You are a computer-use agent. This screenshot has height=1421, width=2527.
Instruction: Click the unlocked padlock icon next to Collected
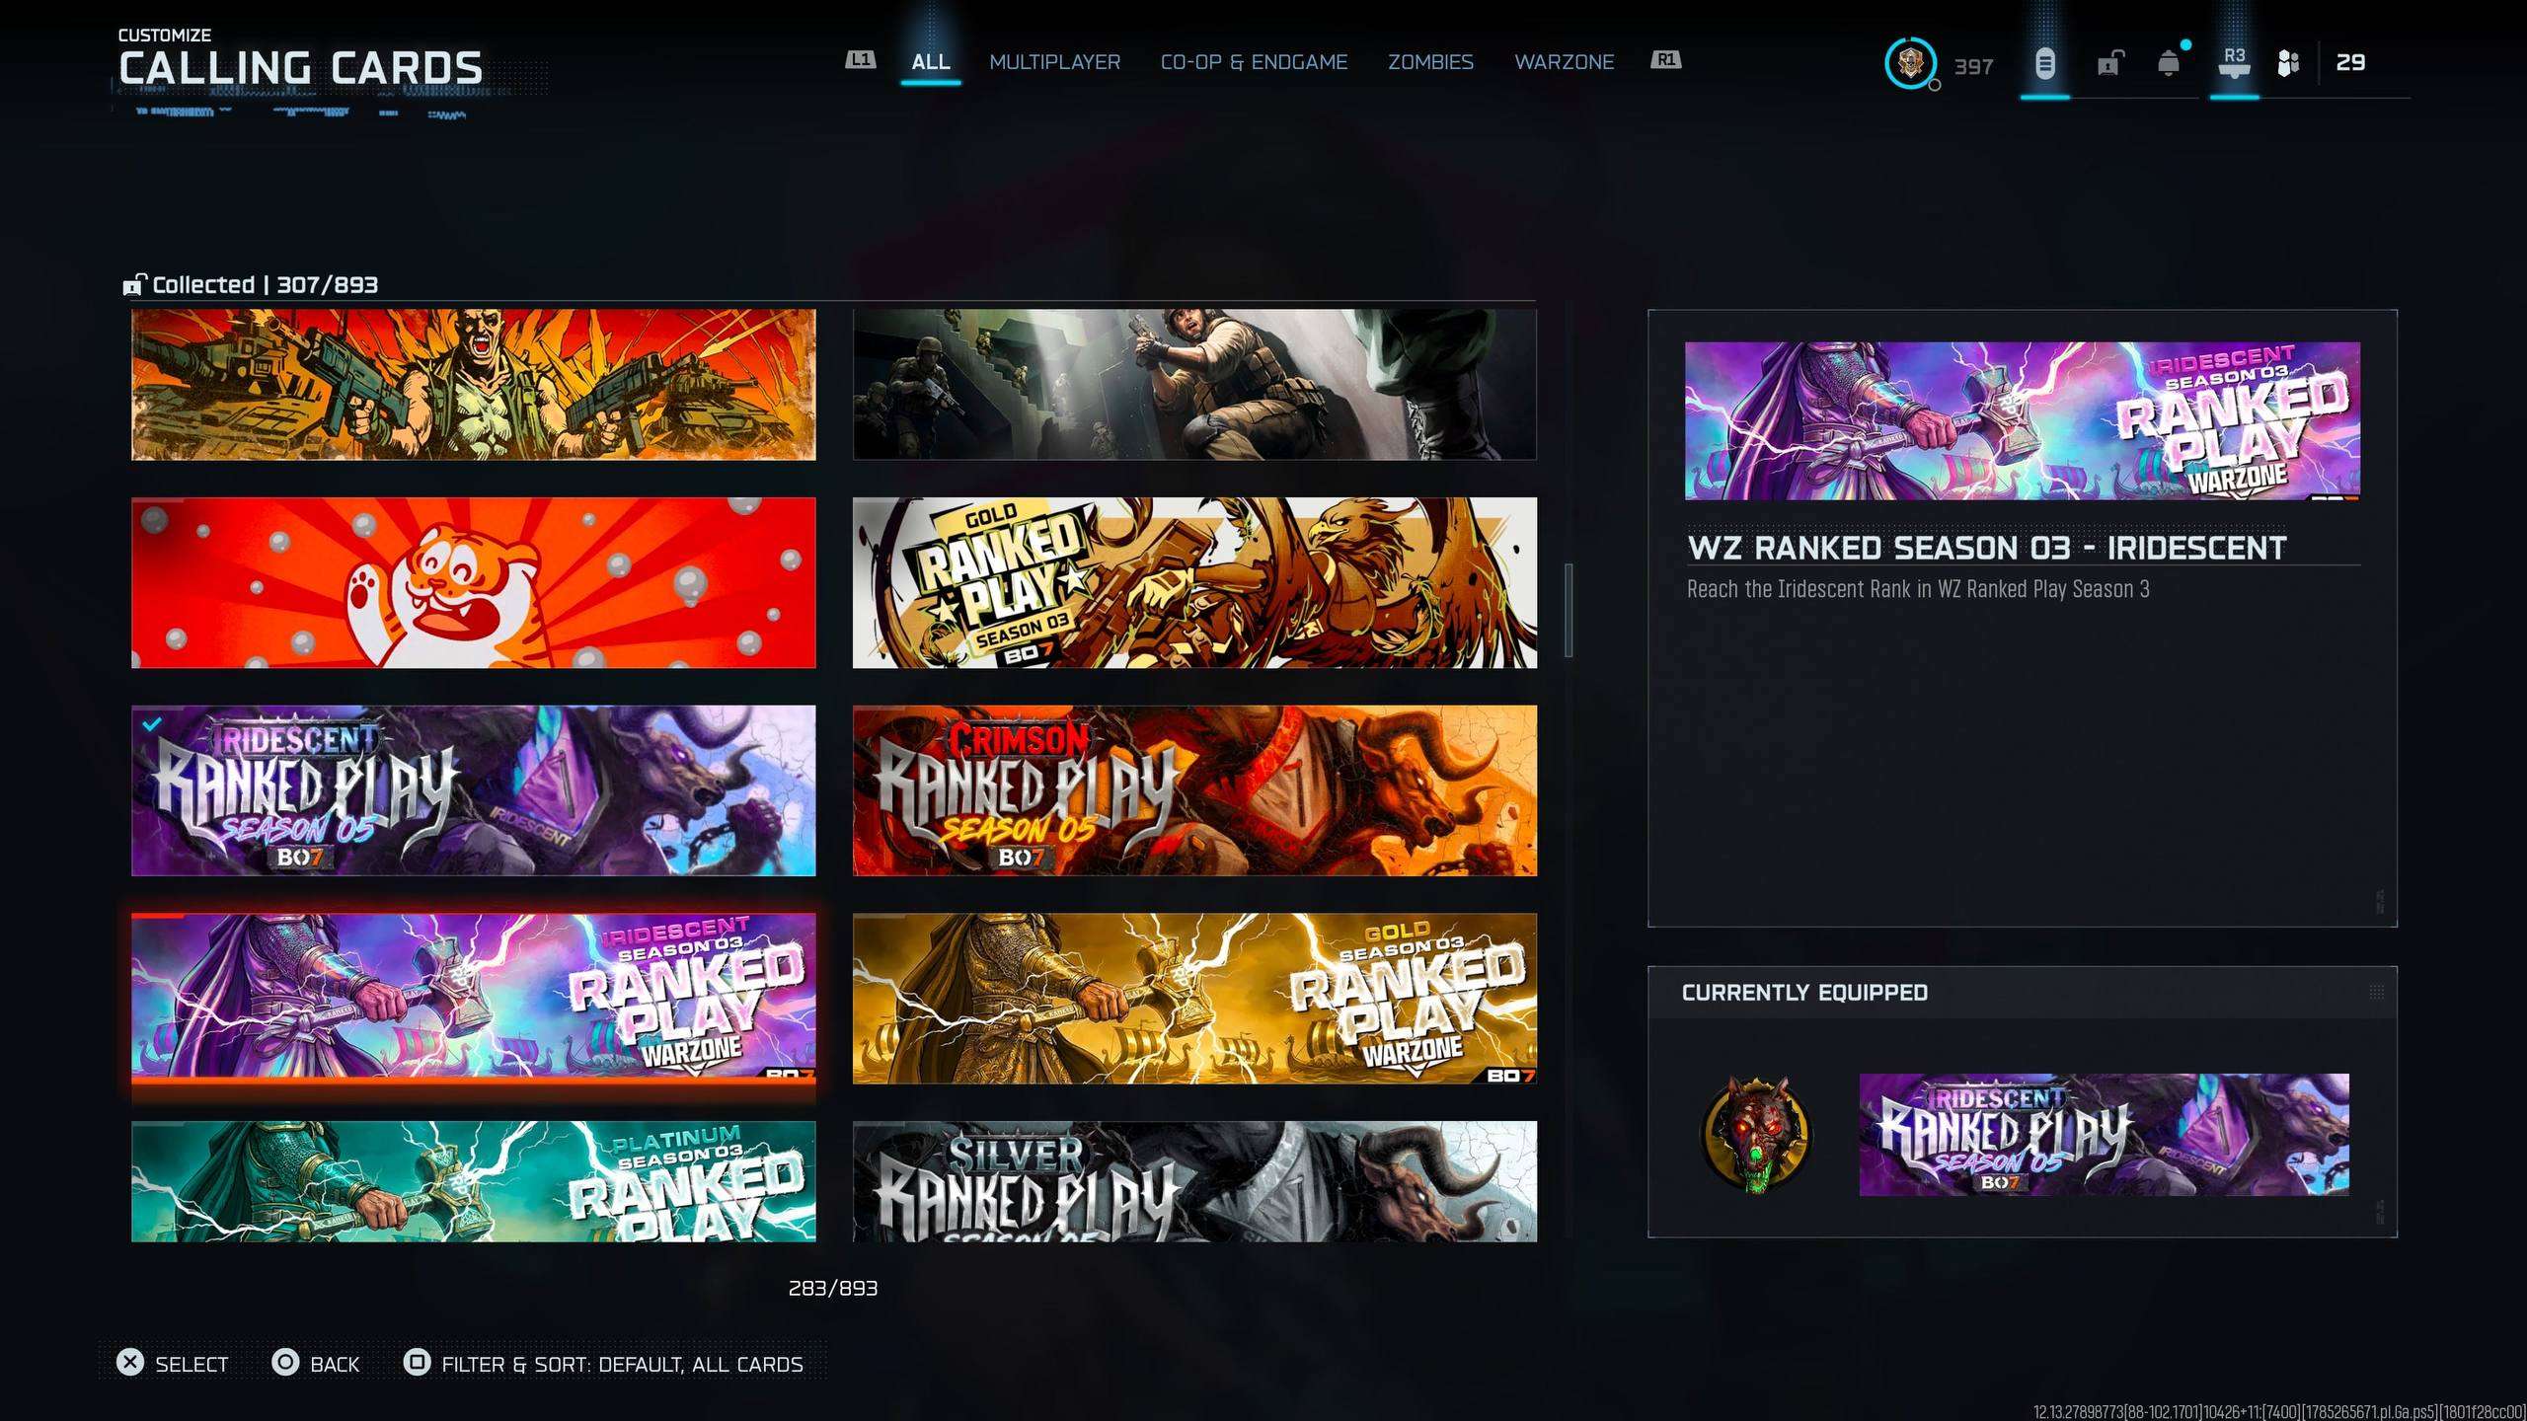pos(134,284)
